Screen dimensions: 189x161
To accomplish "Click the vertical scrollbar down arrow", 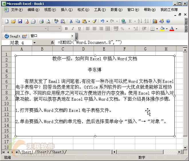I will tap(185, 148).
